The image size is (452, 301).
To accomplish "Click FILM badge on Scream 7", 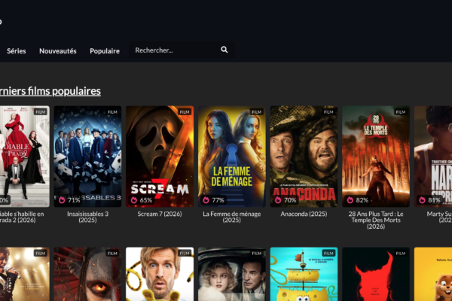I will [x=185, y=112].
